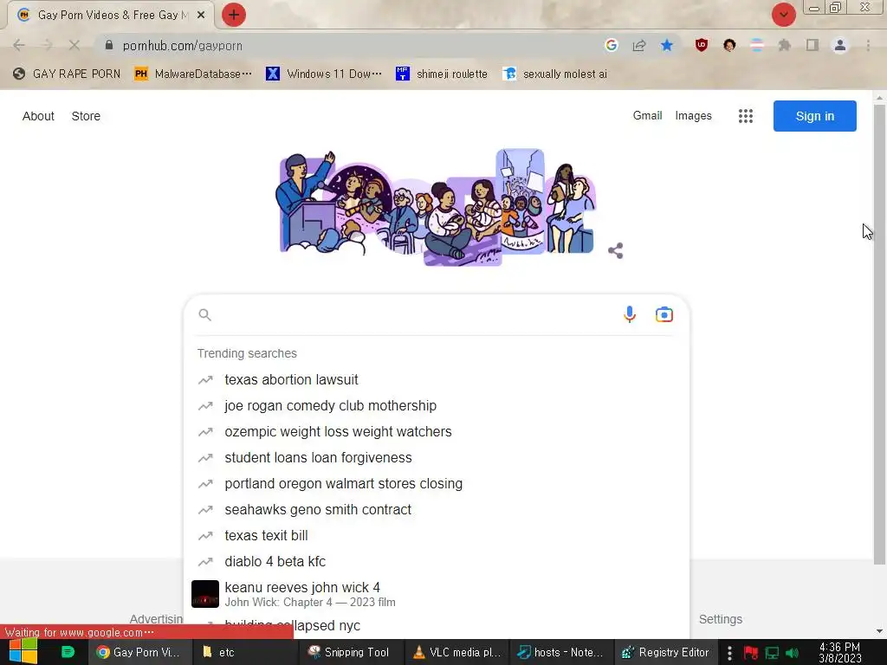Screen dimensions: 887x665
Task: Open the uBlock Origin extension
Action: 702,45
